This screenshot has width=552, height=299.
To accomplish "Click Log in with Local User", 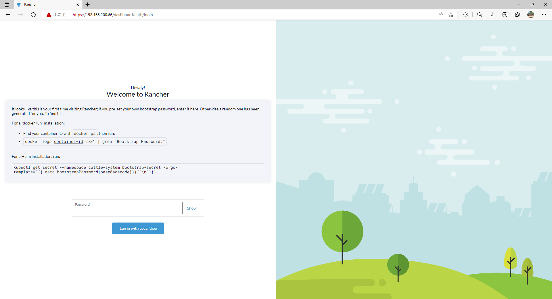I will click(x=138, y=228).
